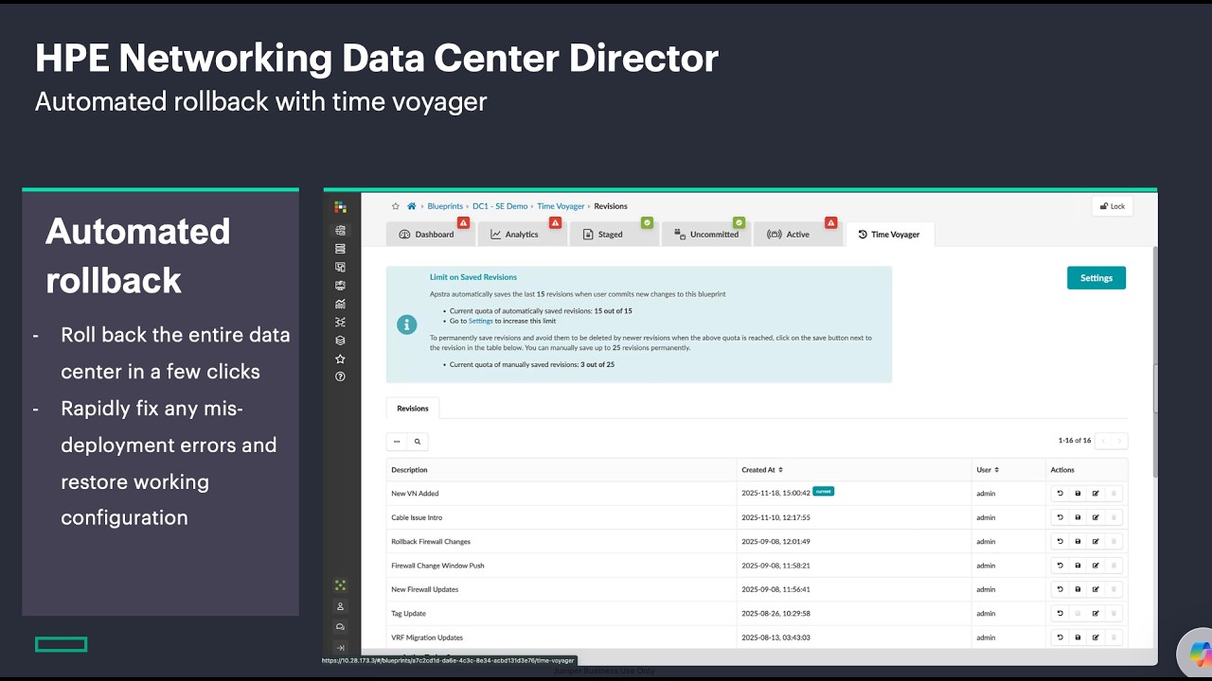
Task: Click the green check badge on Staged tab
Action: pos(648,223)
